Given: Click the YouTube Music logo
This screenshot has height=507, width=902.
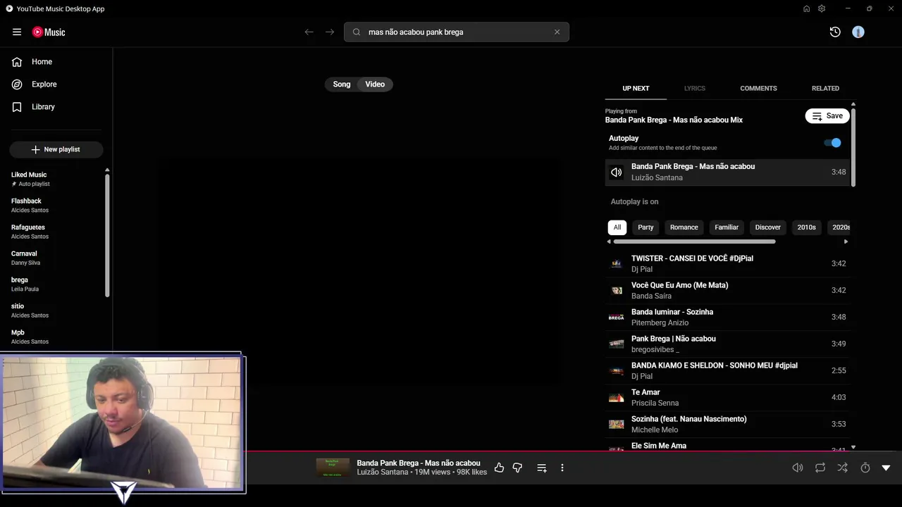Looking at the screenshot, I should coord(49,32).
